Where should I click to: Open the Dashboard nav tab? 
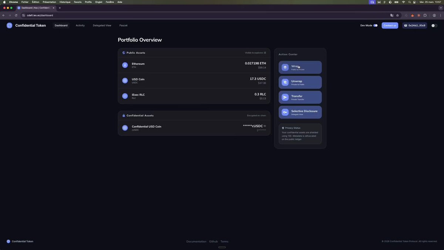61,26
